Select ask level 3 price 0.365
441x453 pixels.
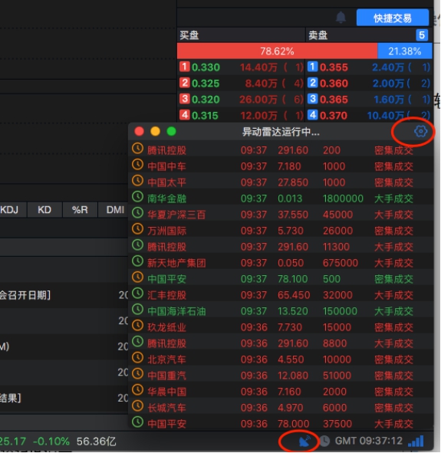tap(334, 100)
